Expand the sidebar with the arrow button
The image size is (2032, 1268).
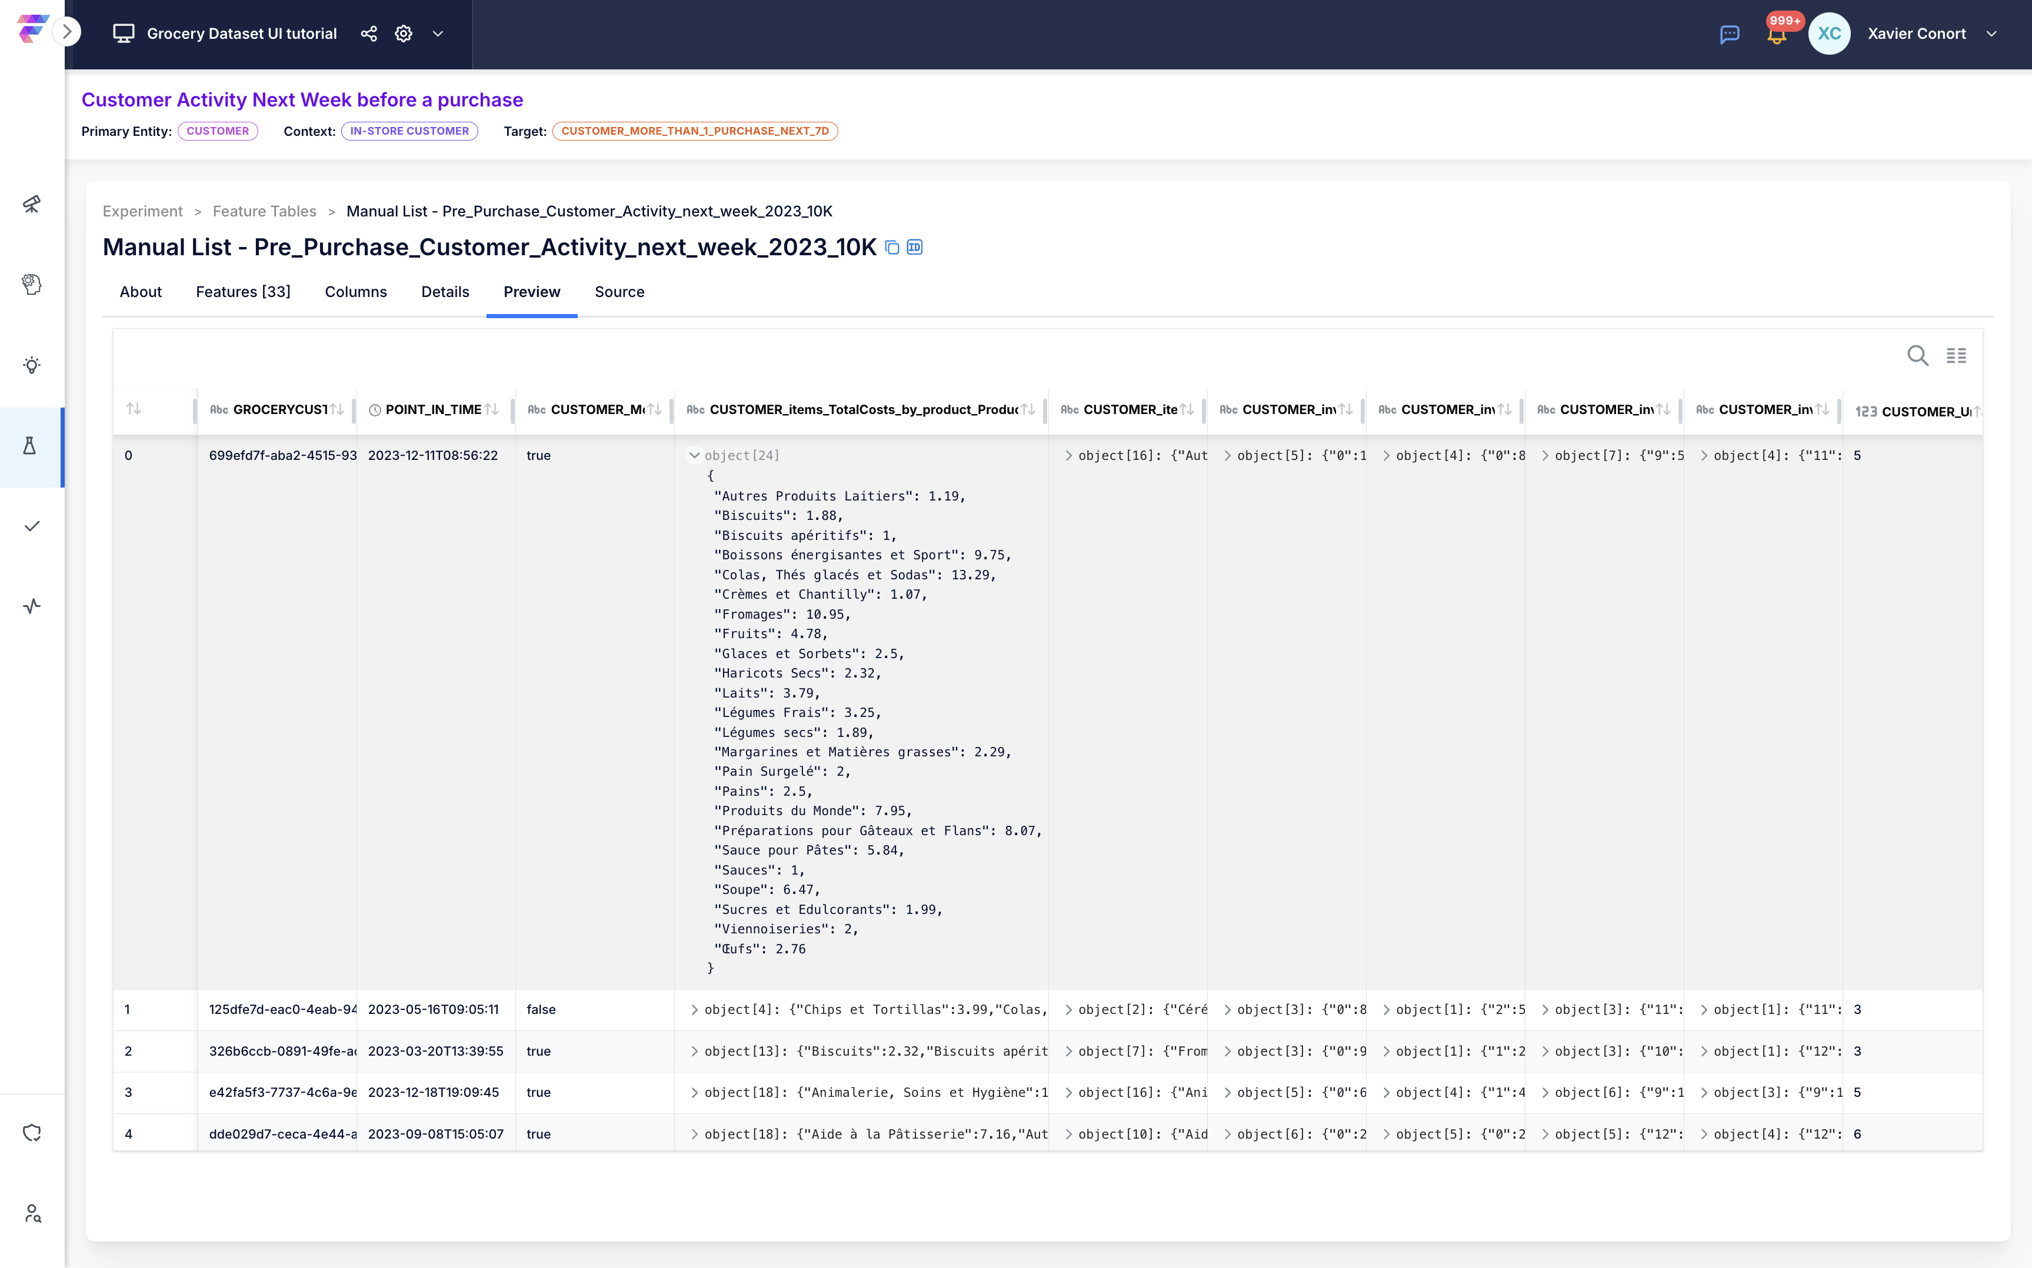[67, 33]
